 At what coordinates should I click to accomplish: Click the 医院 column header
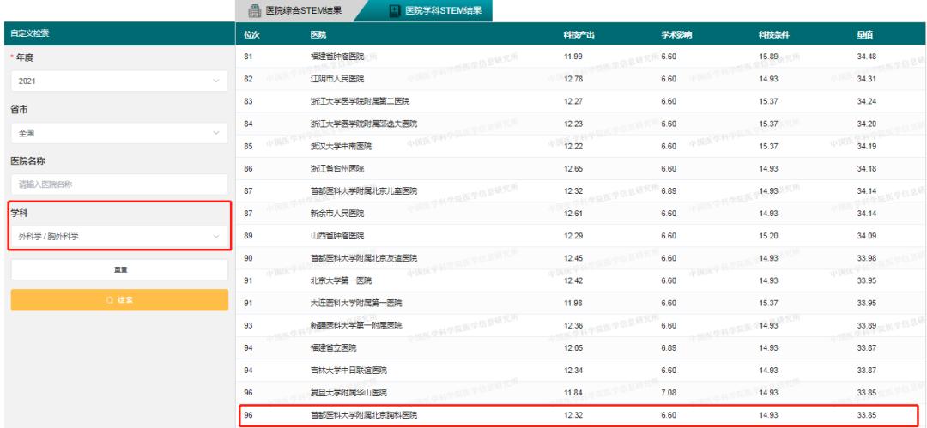(x=318, y=35)
